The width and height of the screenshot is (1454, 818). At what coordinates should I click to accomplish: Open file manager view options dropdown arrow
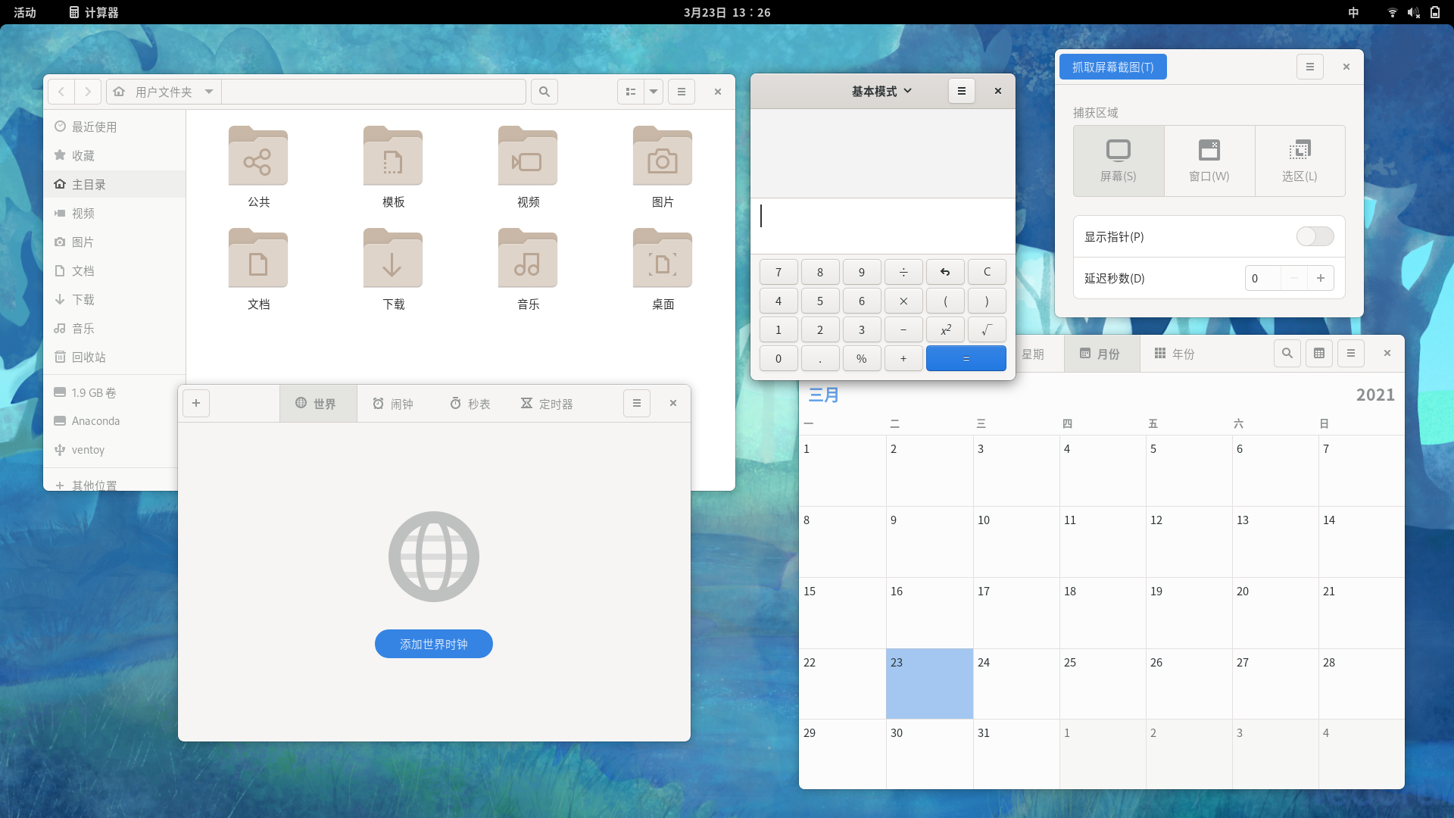pos(653,92)
